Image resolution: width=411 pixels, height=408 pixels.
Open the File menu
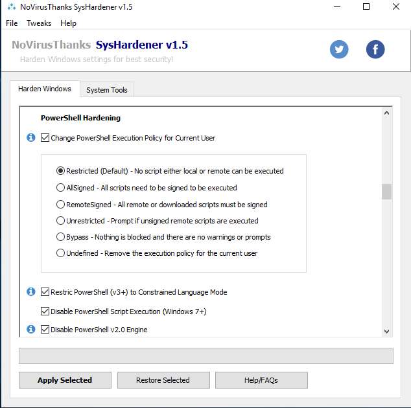click(12, 23)
